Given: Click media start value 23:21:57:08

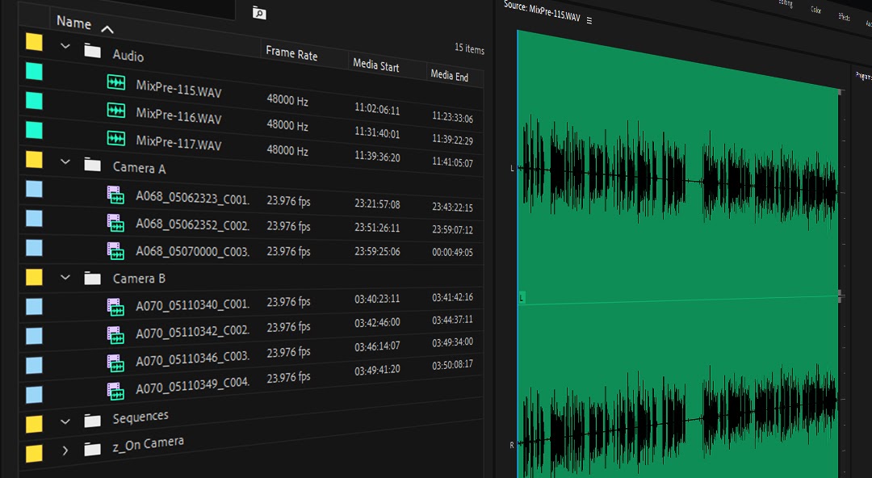Looking at the screenshot, I should [377, 204].
